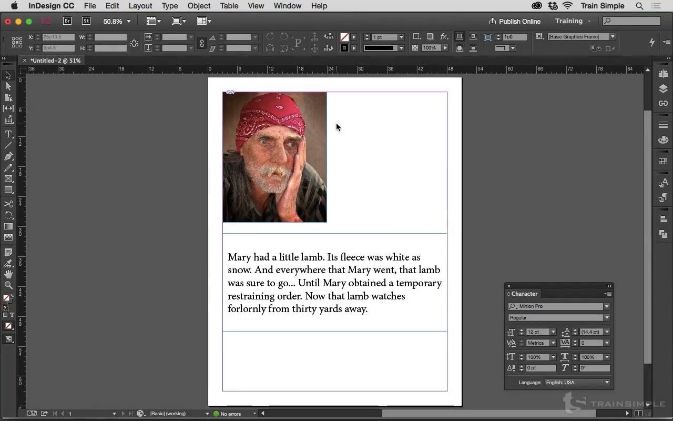Toggle wrap around bounding box text wrap
This screenshot has height=421, width=673.
[x=473, y=36]
